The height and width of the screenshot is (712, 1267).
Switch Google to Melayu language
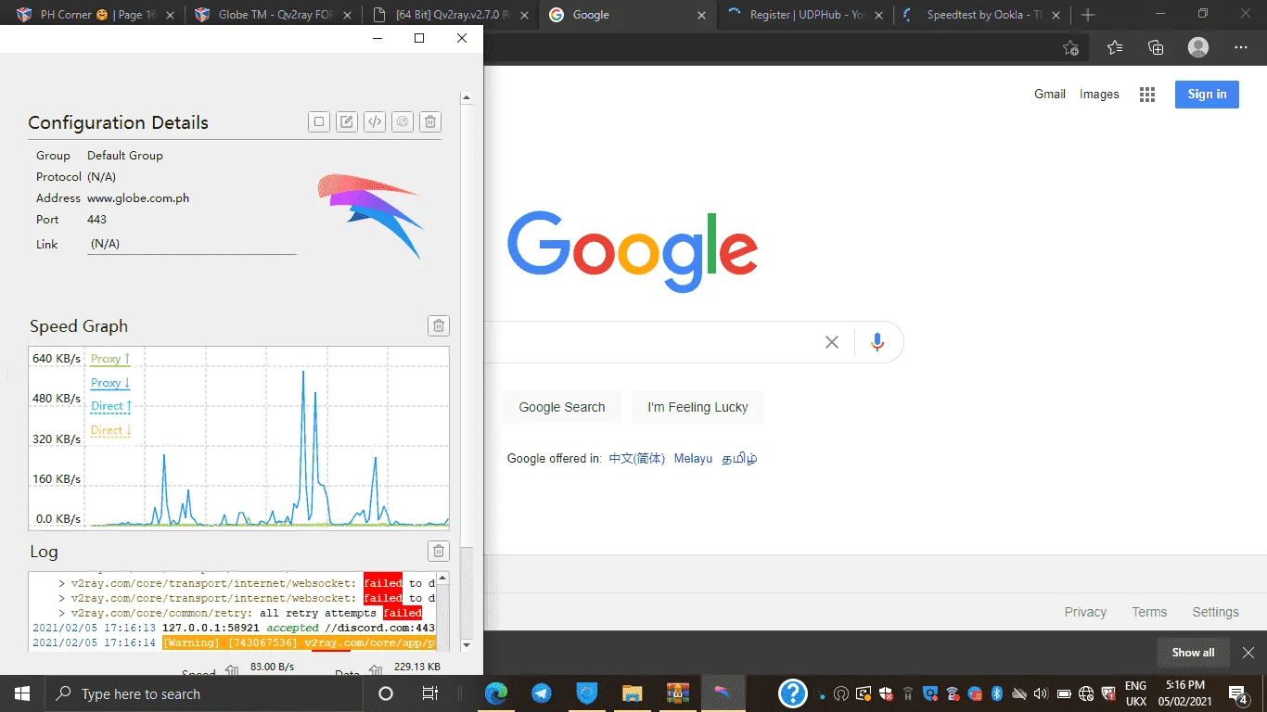tap(693, 458)
